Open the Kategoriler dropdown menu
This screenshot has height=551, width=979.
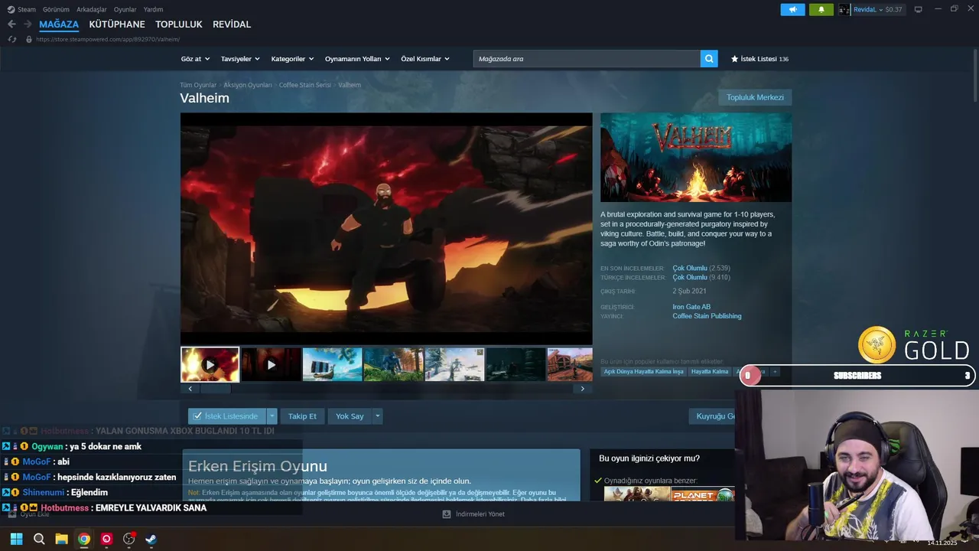293,59
